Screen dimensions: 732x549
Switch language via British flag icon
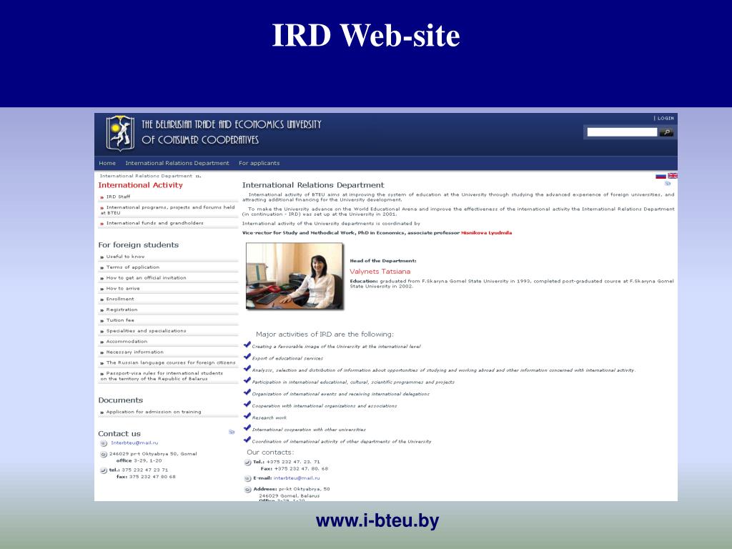(672, 176)
